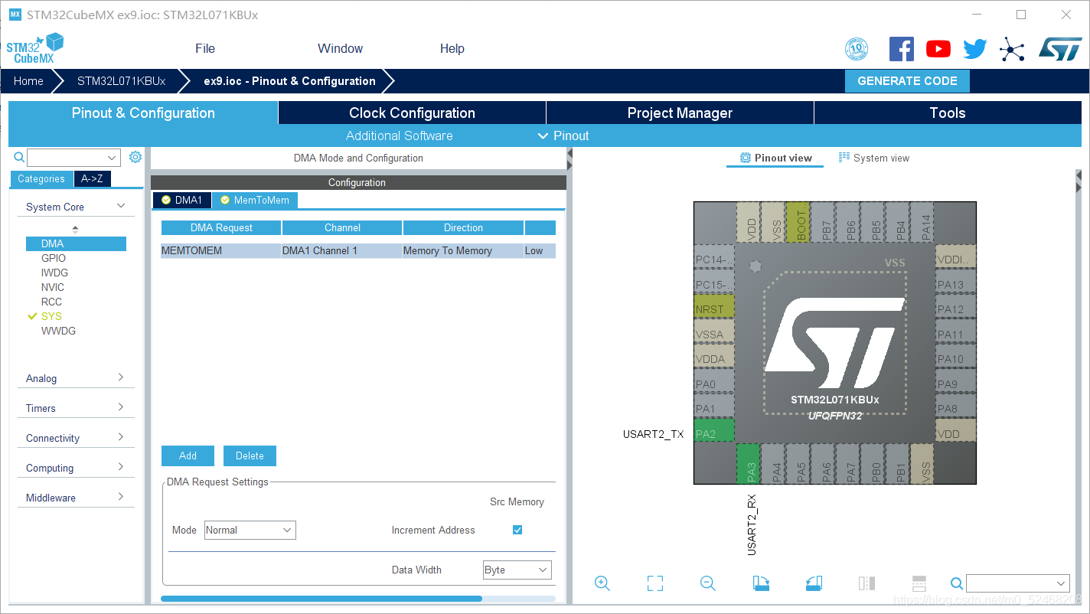
Task: Open the Data Width Byte dropdown
Action: 517,570
